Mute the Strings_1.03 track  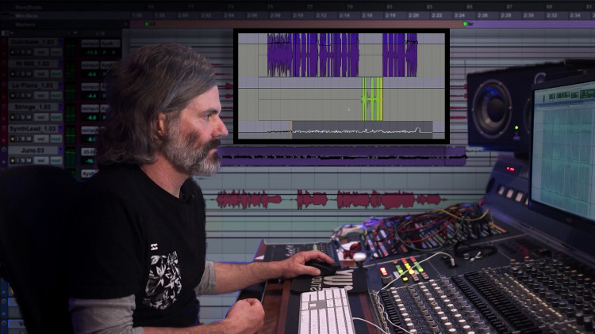tap(29, 117)
